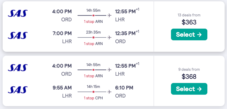This screenshot has height=109, width=227.
Task: Click the airplane icon on the 23h 35m route
Action: click(109, 37)
